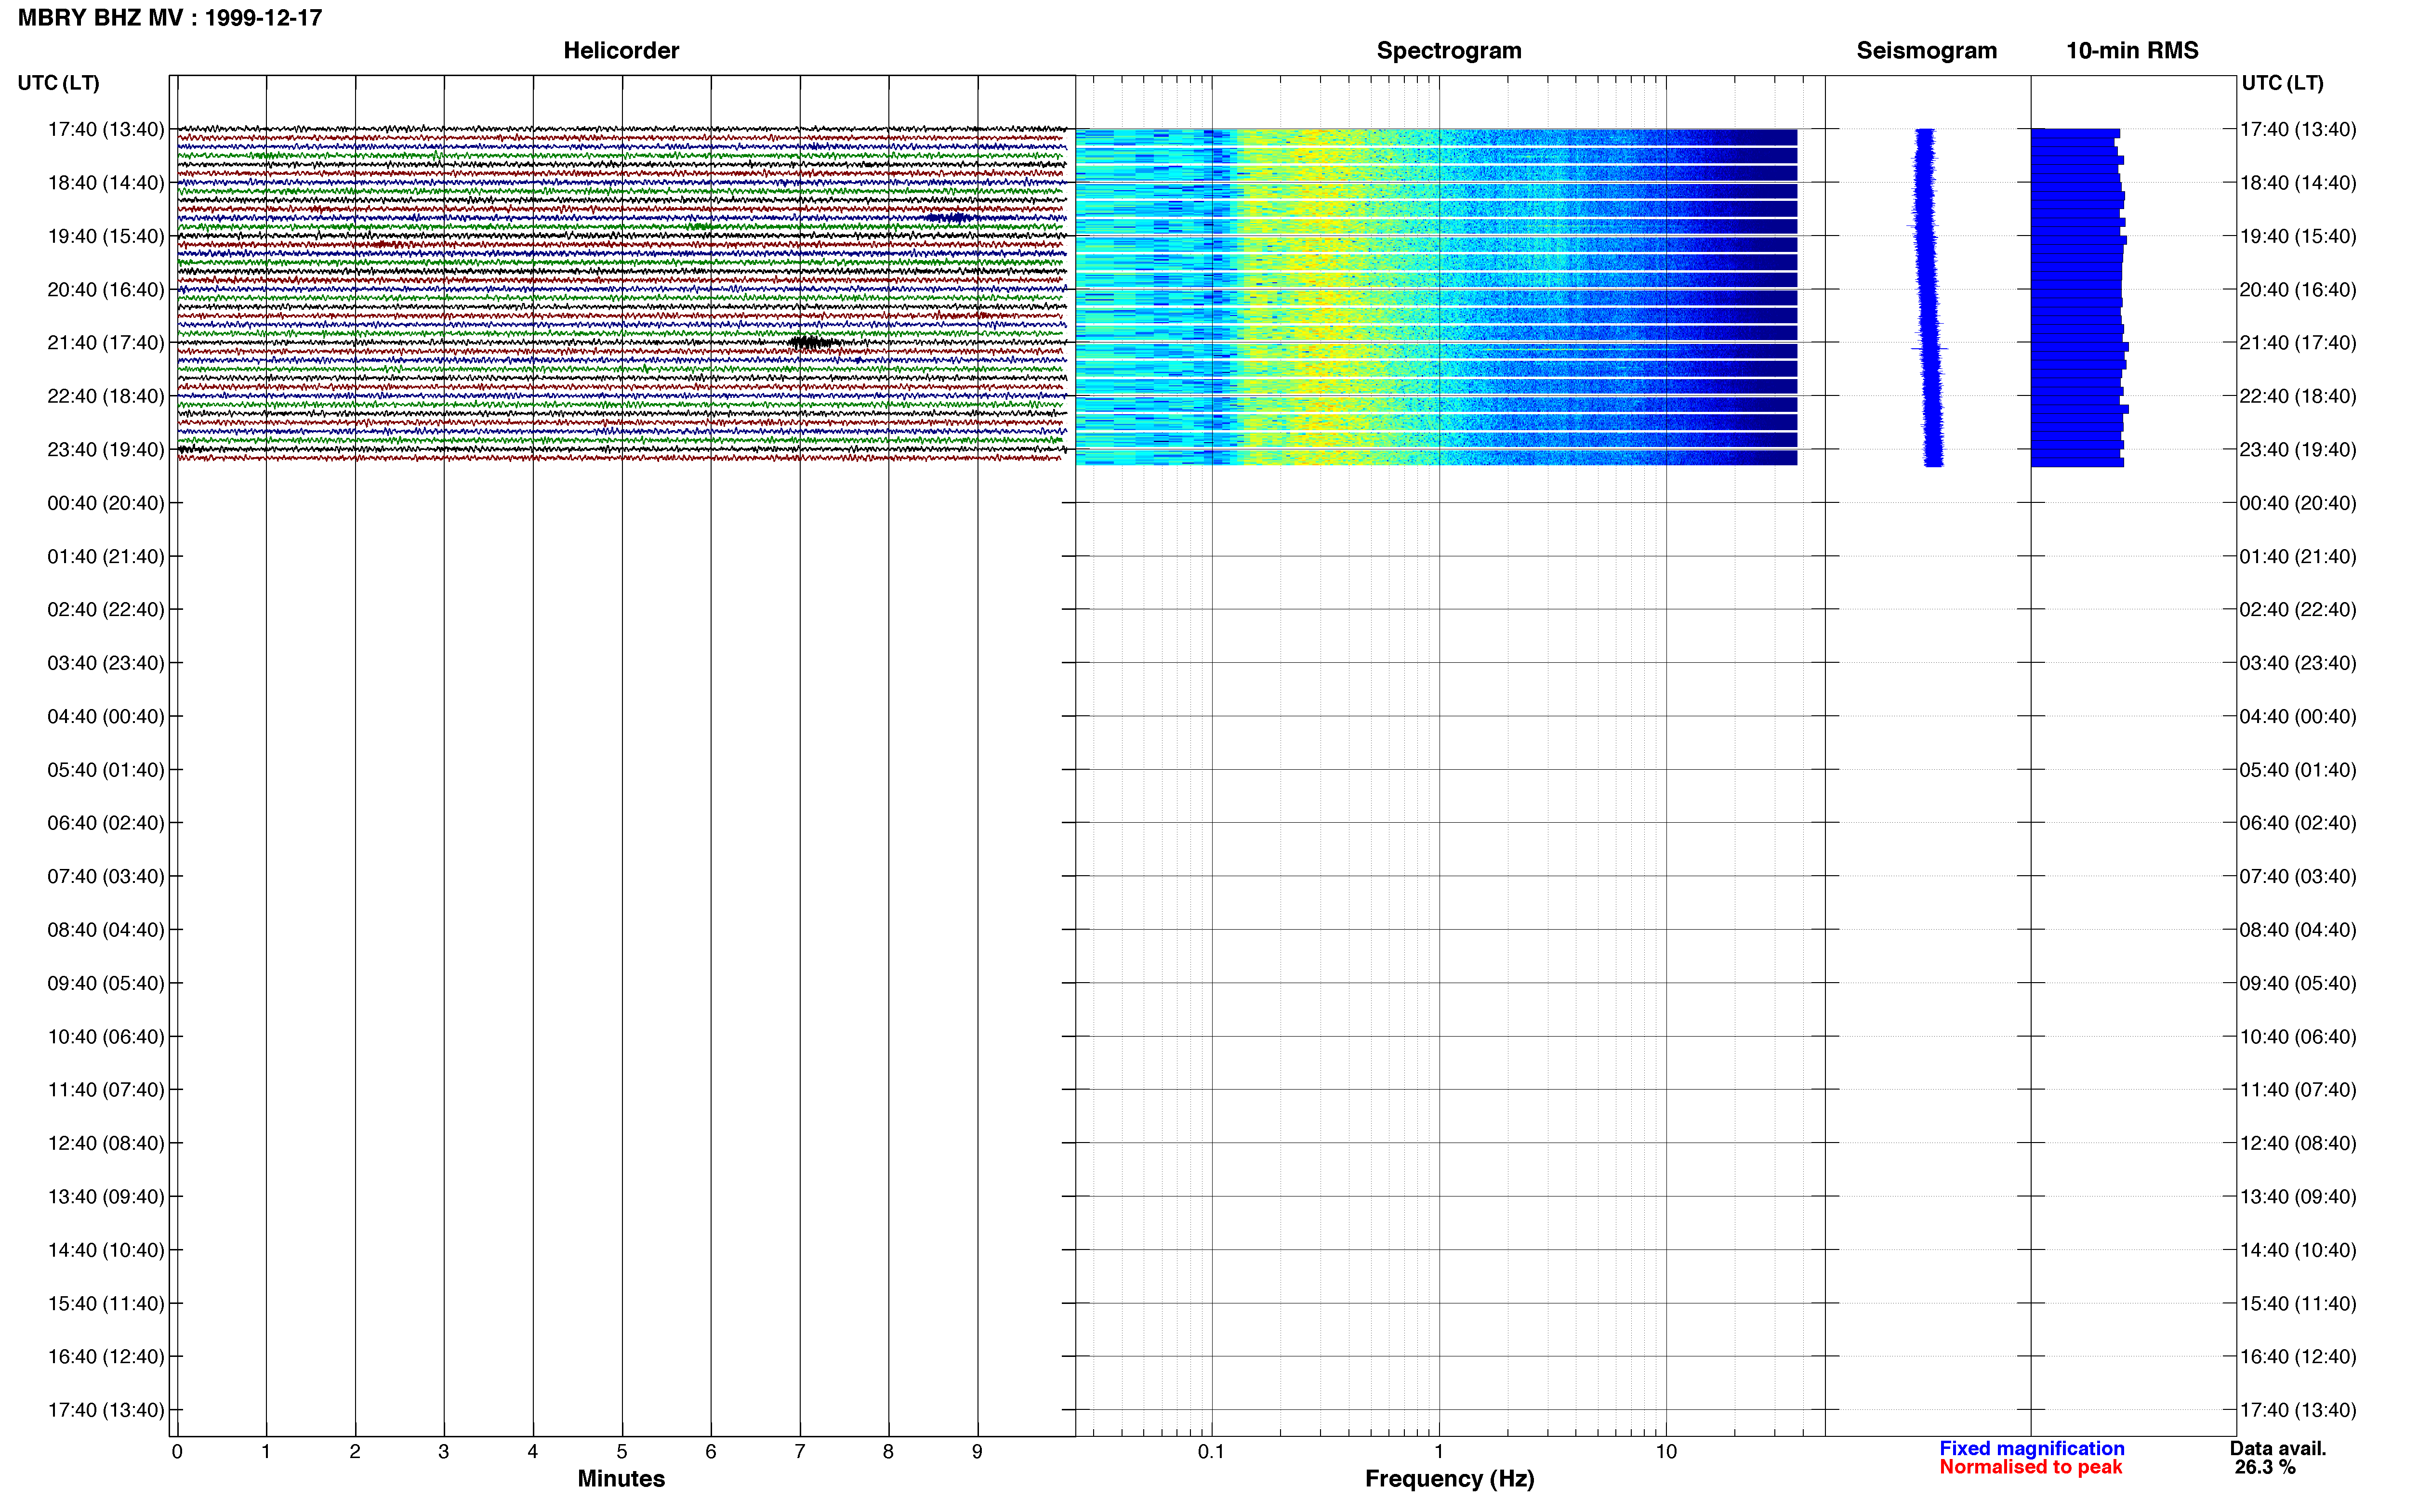
Task: Click the blue 10-min RMS bar column
Action: [2078, 297]
